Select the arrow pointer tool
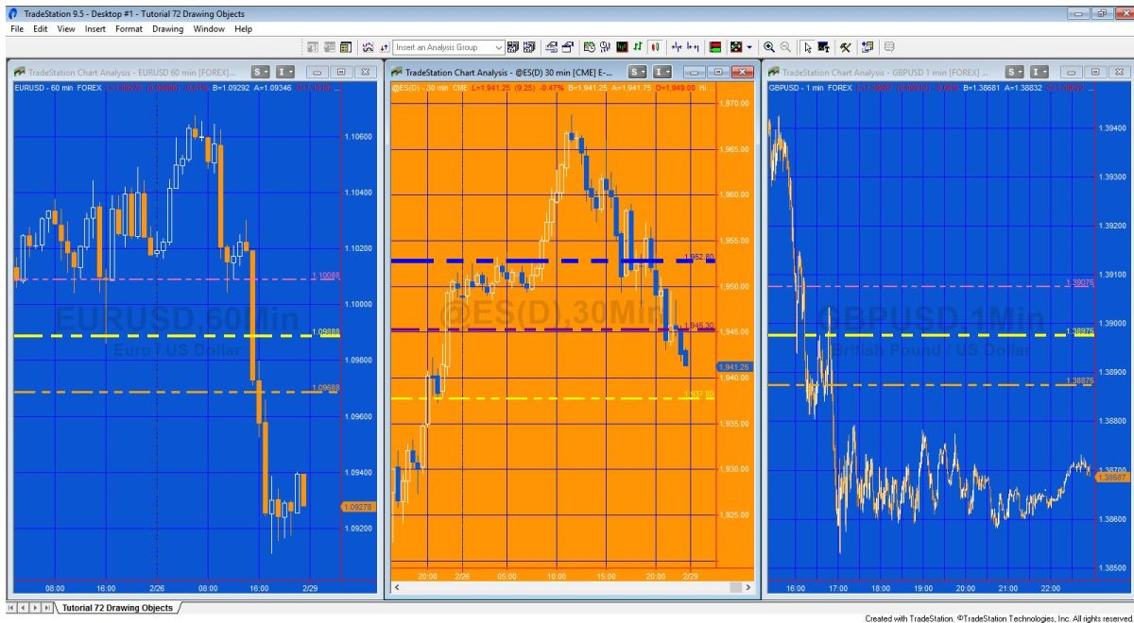Image resolution: width=1134 pixels, height=623 pixels. [x=808, y=47]
